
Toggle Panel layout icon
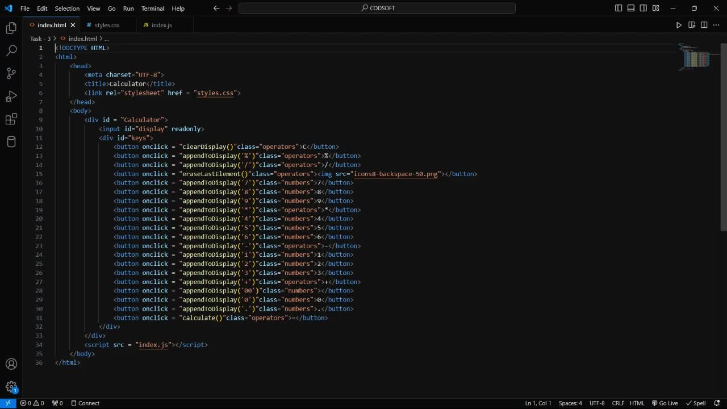tap(631, 9)
